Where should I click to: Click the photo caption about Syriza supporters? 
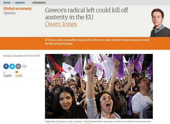pos(98,122)
